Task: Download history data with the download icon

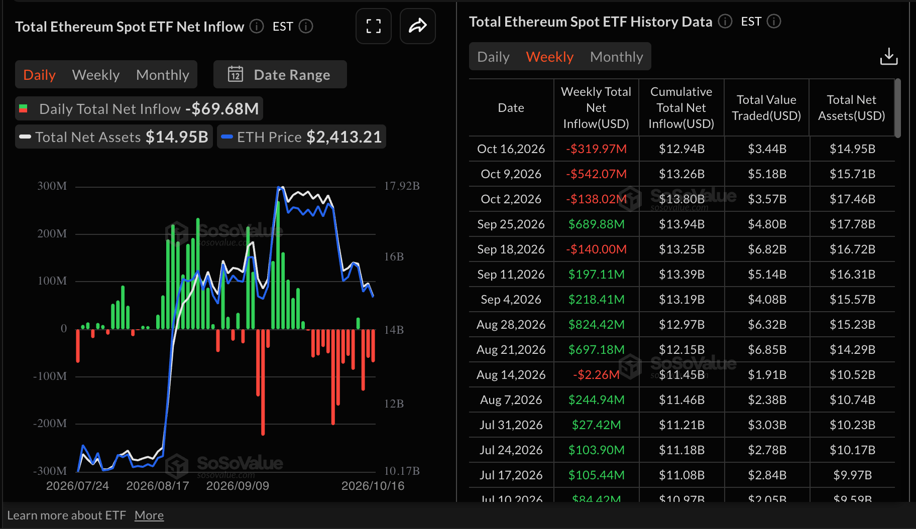Action: click(x=888, y=56)
